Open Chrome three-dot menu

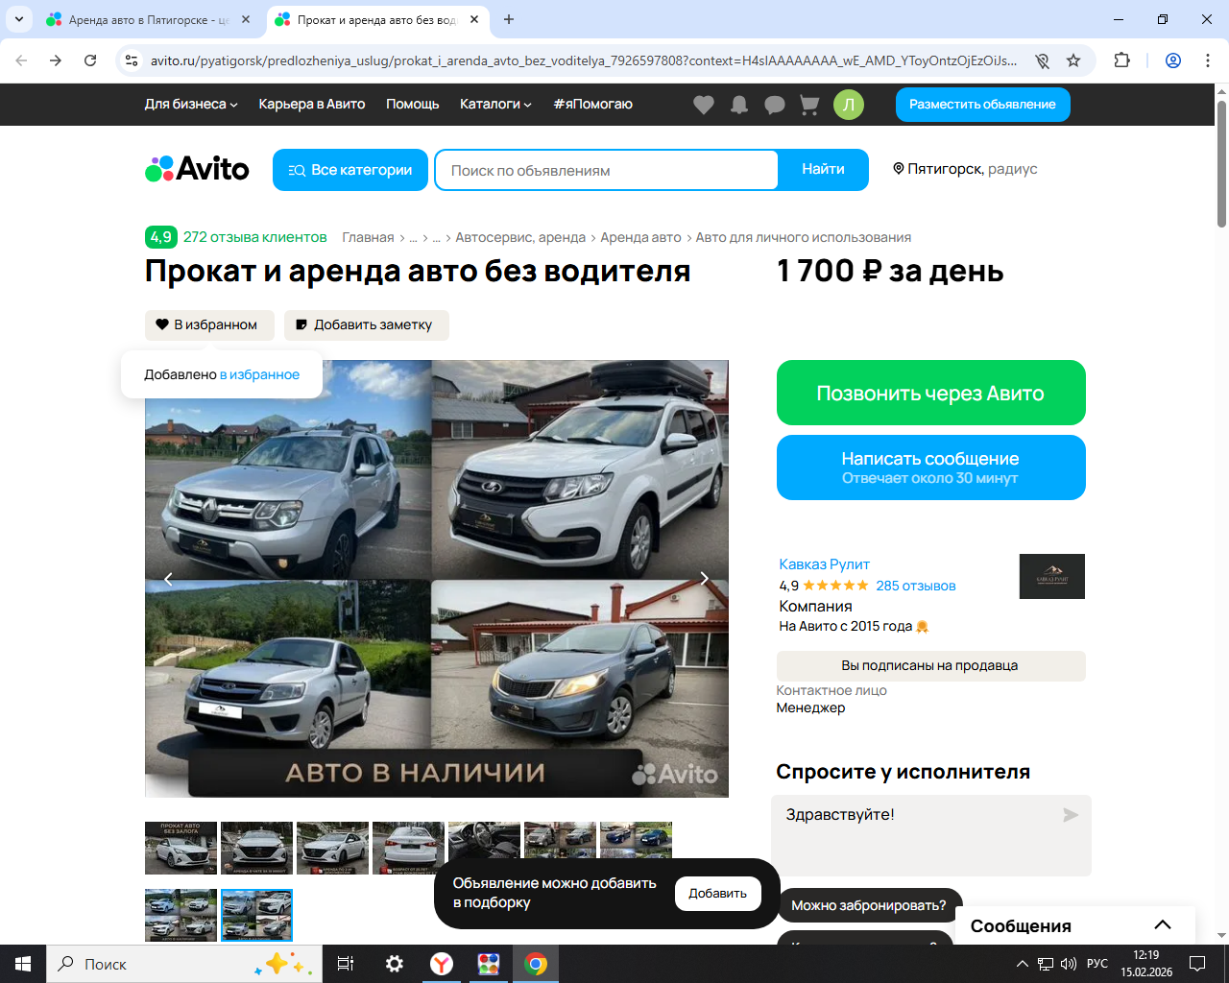(1208, 60)
